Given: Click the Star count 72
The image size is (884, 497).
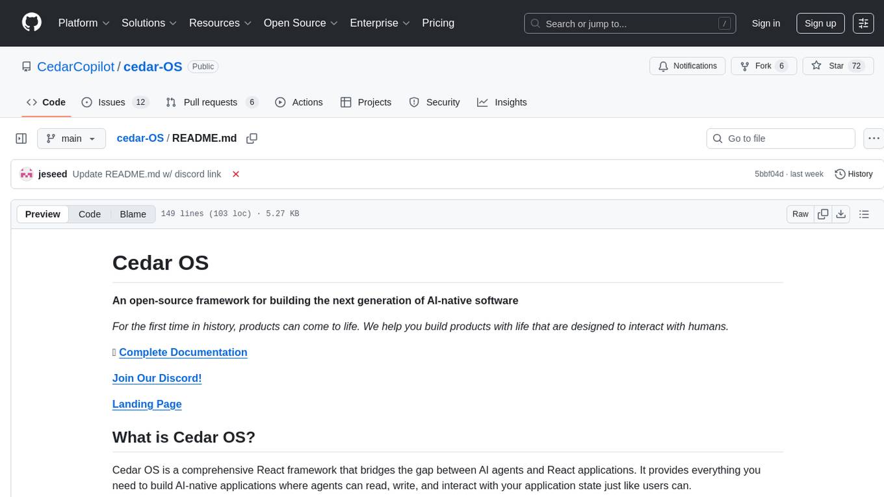Looking at the screenshot, I should point(856,66).
